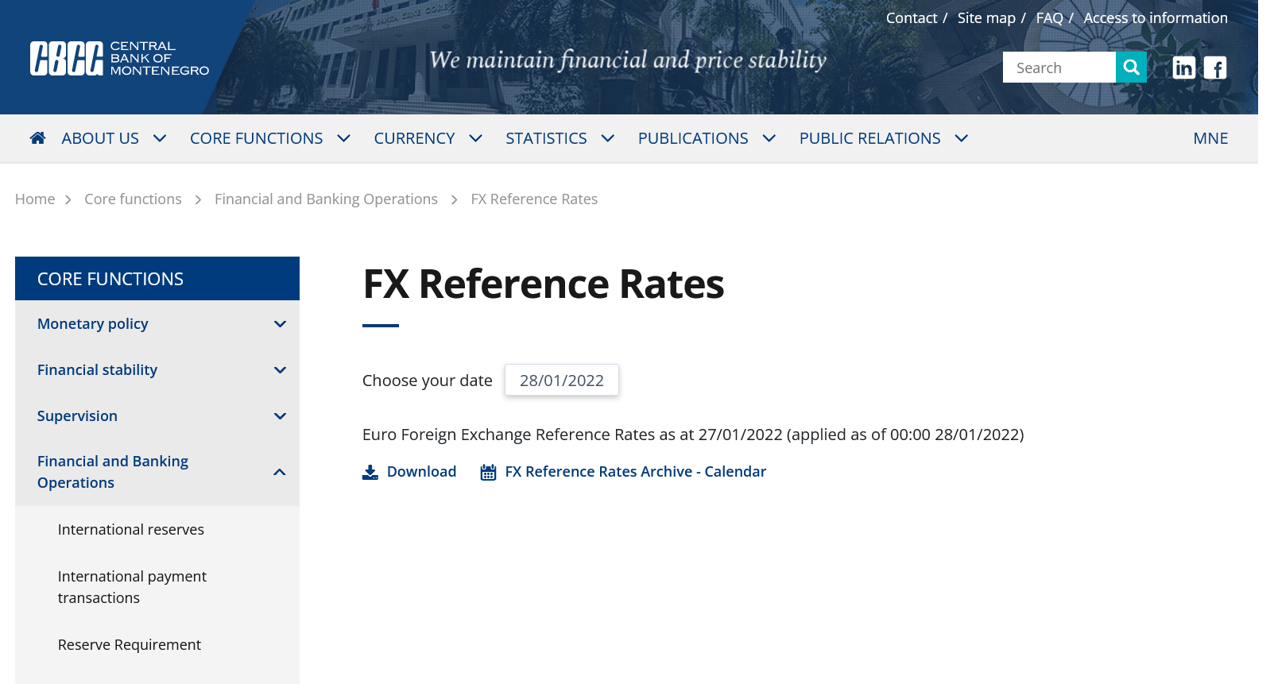Viewport: 1274px width, 684px height.
Task: Open the Publications menu
Action: 706,138
